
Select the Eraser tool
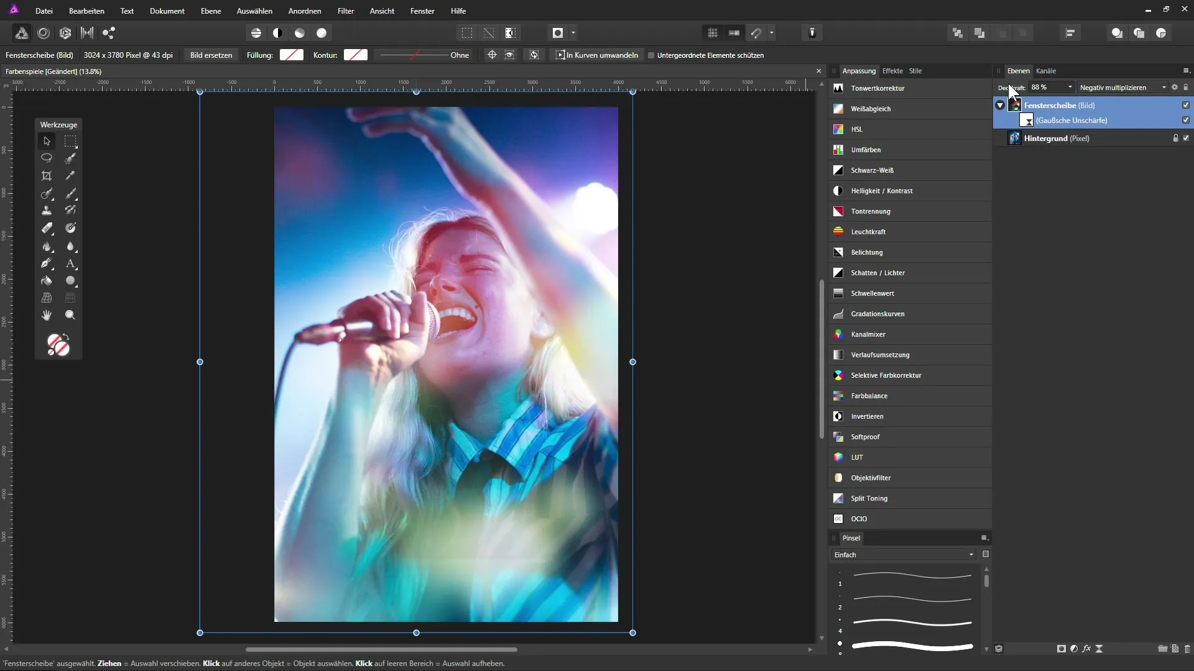47,228
